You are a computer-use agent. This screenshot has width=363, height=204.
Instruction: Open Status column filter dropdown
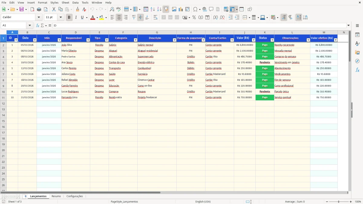(272, 40)
